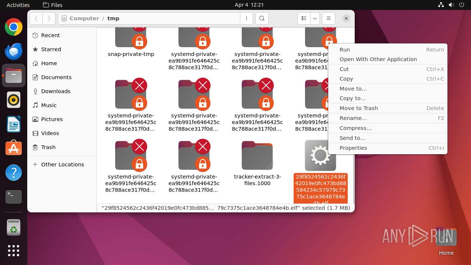Launch LibreOffice Writer from the dock
This screenshot has width=471, height=265.
click(14, 124)
